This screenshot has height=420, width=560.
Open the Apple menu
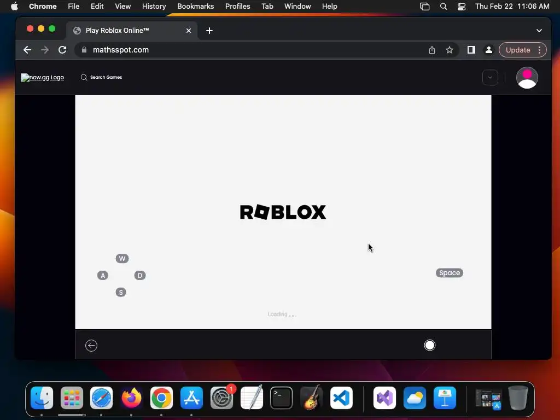14,7
